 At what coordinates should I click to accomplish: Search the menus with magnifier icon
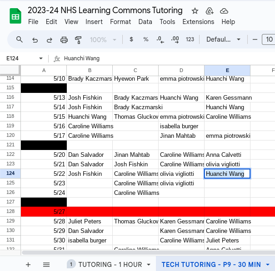pyautogui.click(x=19, y=39)
